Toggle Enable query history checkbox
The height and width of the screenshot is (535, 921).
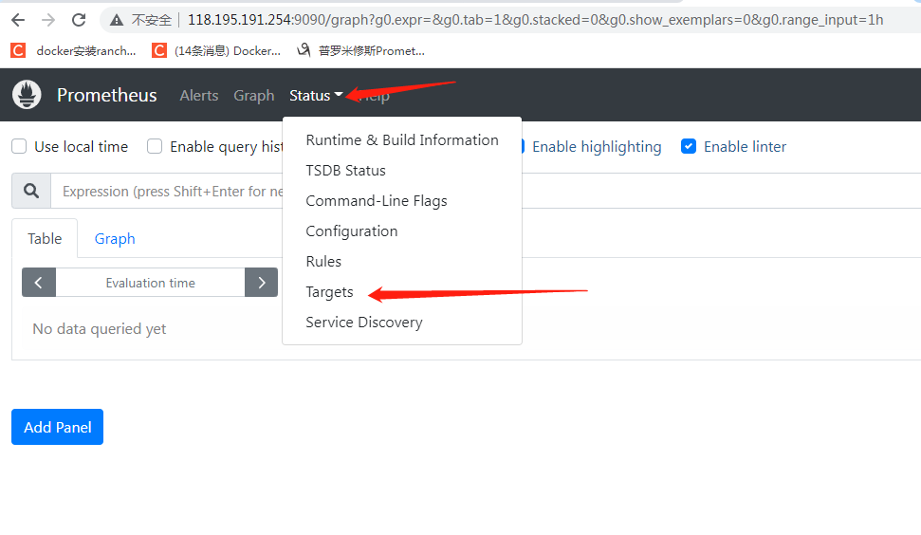(x=155, y=146)
